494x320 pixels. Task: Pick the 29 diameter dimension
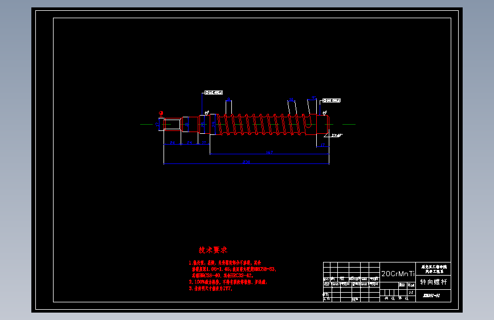pyautogui.click(x=213, y=124)
